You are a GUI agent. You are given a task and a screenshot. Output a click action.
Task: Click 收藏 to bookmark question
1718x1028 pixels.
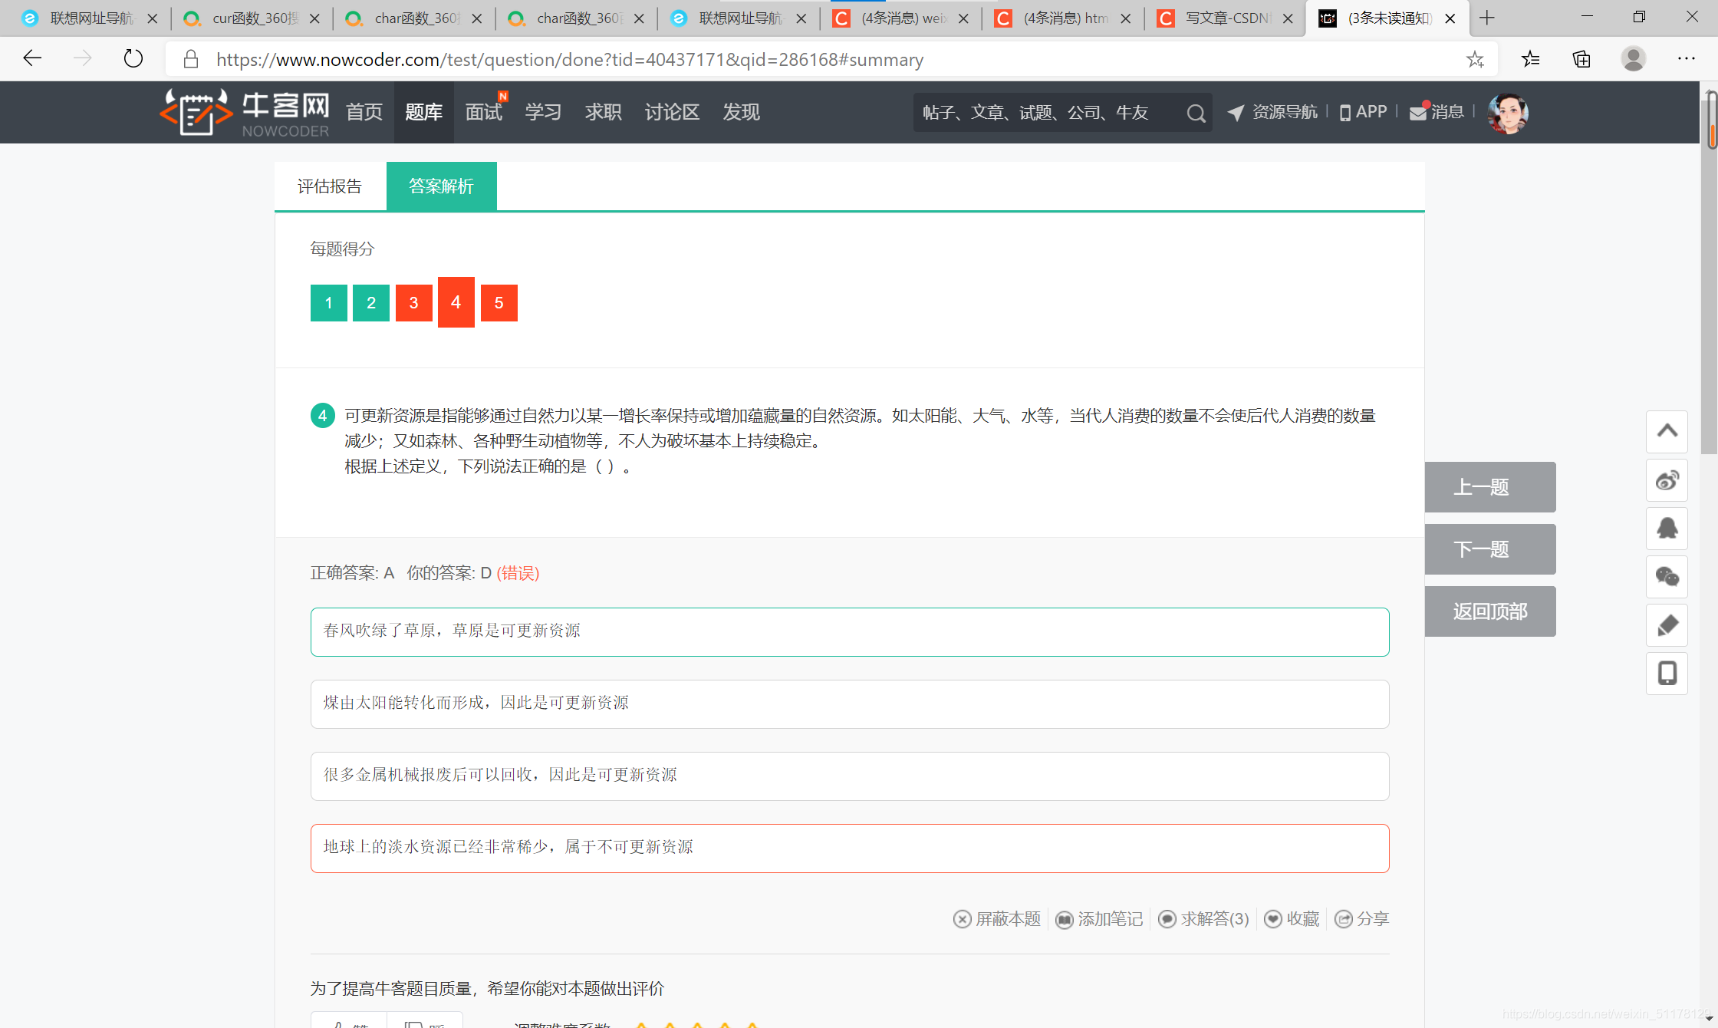click(1292, 919)
